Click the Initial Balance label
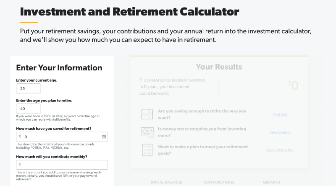The image size is (336, 186). [166, 182]
